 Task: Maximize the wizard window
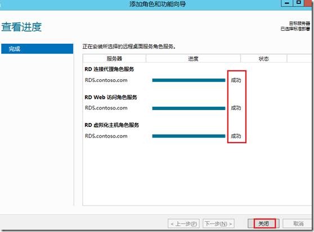pyautogui.click(x=299, y=3)
